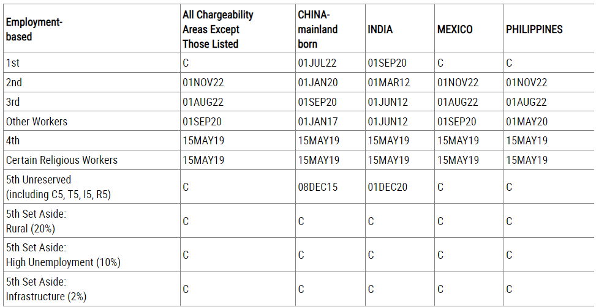
Task: Select the High Unemployment (10%) row label
Action: point(63,262)
